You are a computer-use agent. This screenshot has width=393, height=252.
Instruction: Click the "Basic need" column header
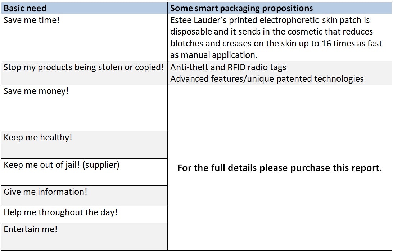pyautogui.click(x=25, y=8)
